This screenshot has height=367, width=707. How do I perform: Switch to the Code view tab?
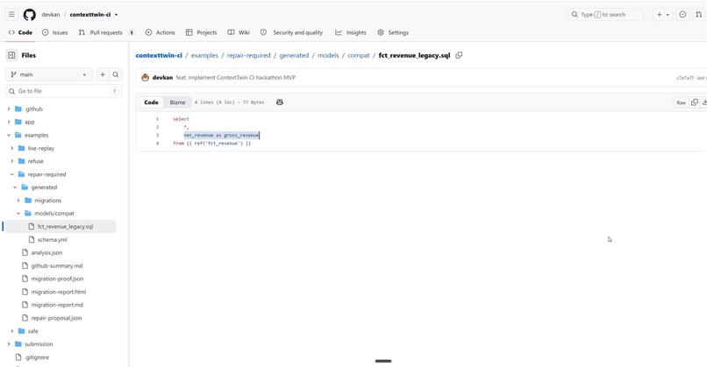(151, 102)
